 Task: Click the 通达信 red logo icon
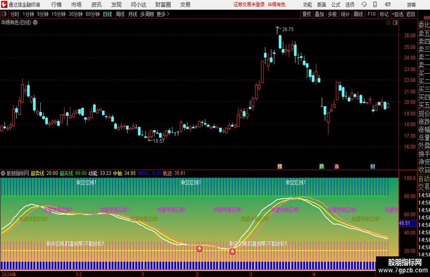4,5
